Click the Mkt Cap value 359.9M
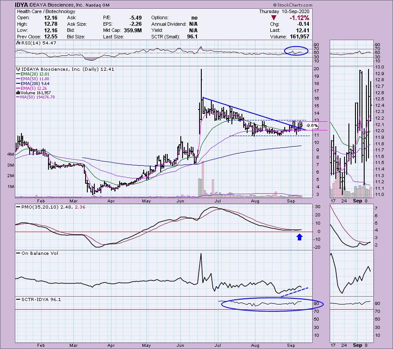The width and height of the screenshot is (393, 349). click(x=133, y=31)
